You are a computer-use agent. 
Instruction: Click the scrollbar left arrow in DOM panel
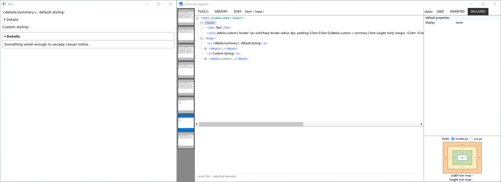pos(197,124)
